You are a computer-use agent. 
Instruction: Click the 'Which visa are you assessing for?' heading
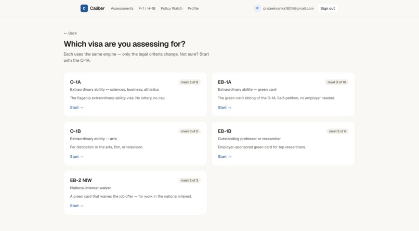point(125,44)
